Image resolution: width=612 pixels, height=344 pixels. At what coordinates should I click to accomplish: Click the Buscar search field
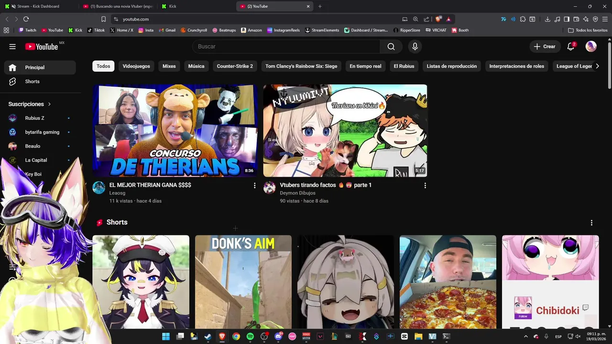[x=286, y=46]
